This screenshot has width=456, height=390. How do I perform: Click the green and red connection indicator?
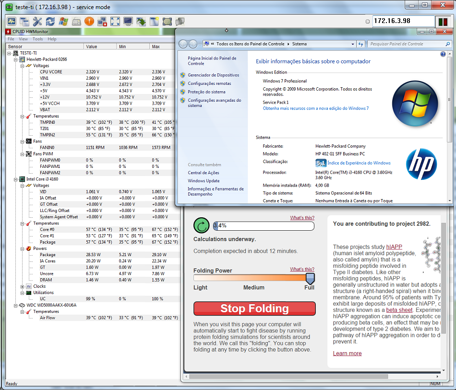443,22
